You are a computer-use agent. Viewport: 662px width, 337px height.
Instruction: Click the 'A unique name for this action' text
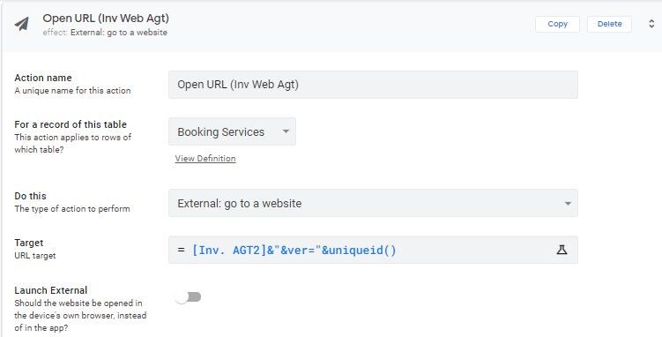pos(72,90)
